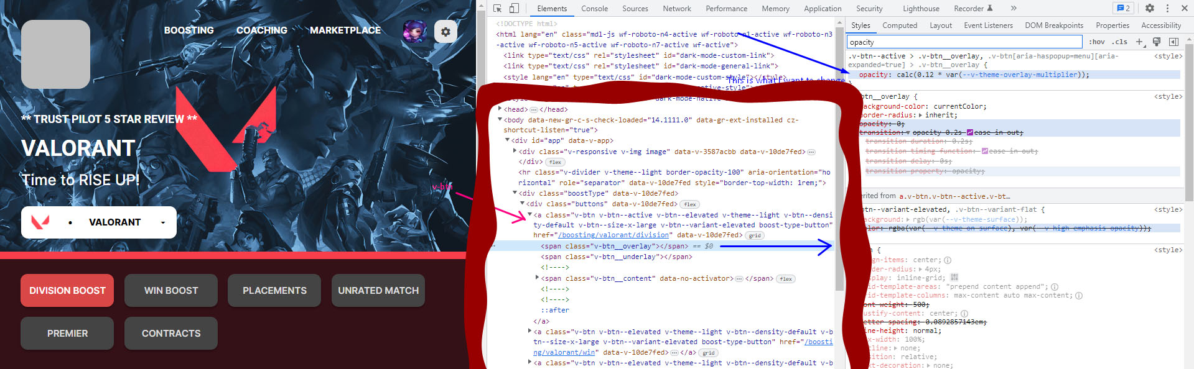Open DevTools settings gear
The height and width of the screenshot is (369, 1194).
[x=1150, y=8]
